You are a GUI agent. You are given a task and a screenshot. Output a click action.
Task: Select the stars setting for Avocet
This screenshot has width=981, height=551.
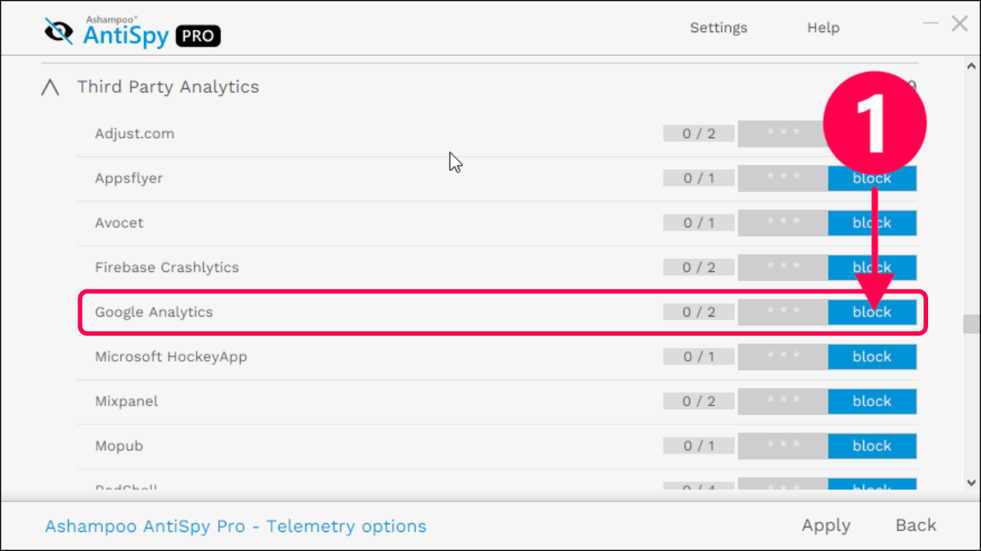pyautogui.click(x=783, y=223)
